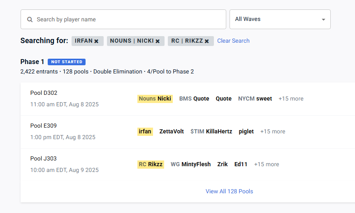Open View All 128 Pools link
Viewport: 355px width, 213px height.
coord(230,191)
